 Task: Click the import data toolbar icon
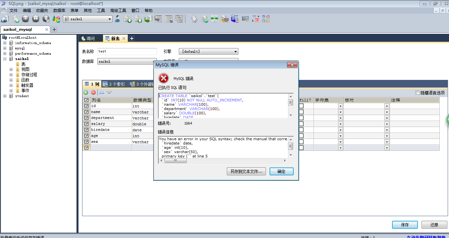[225, 19]
